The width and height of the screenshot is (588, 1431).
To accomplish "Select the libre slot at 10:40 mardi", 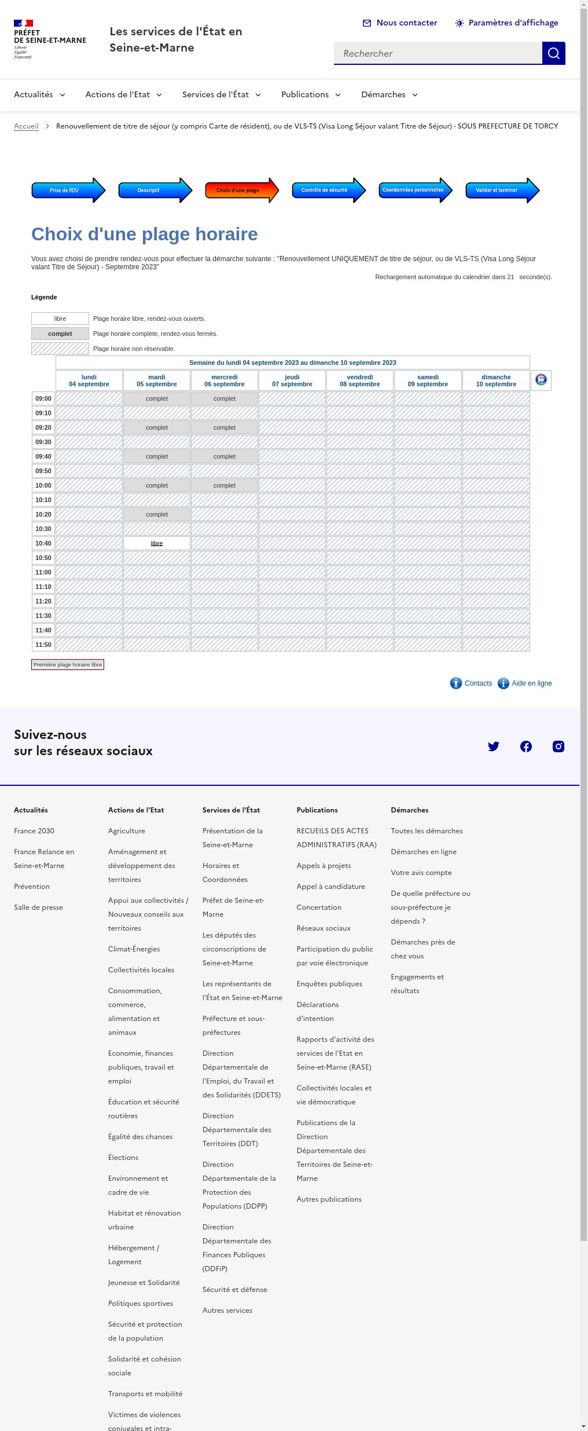I will [157, 543].
